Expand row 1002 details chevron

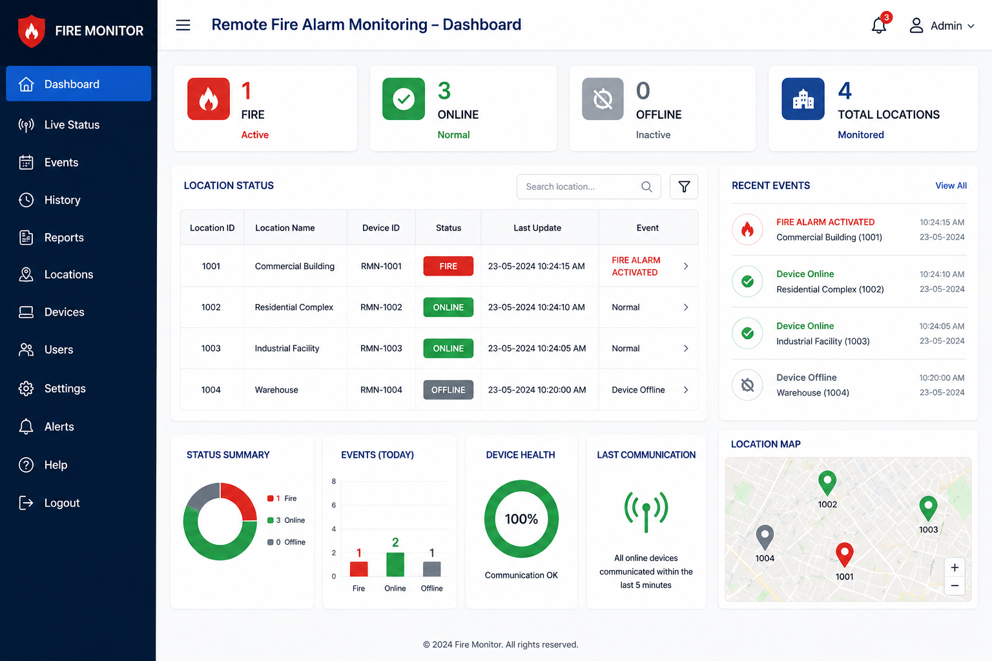686,307
